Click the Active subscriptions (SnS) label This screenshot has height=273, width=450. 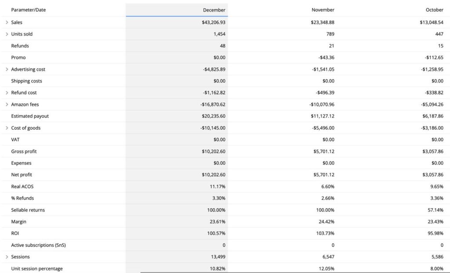pyautogui.click(x=38, y=245)
